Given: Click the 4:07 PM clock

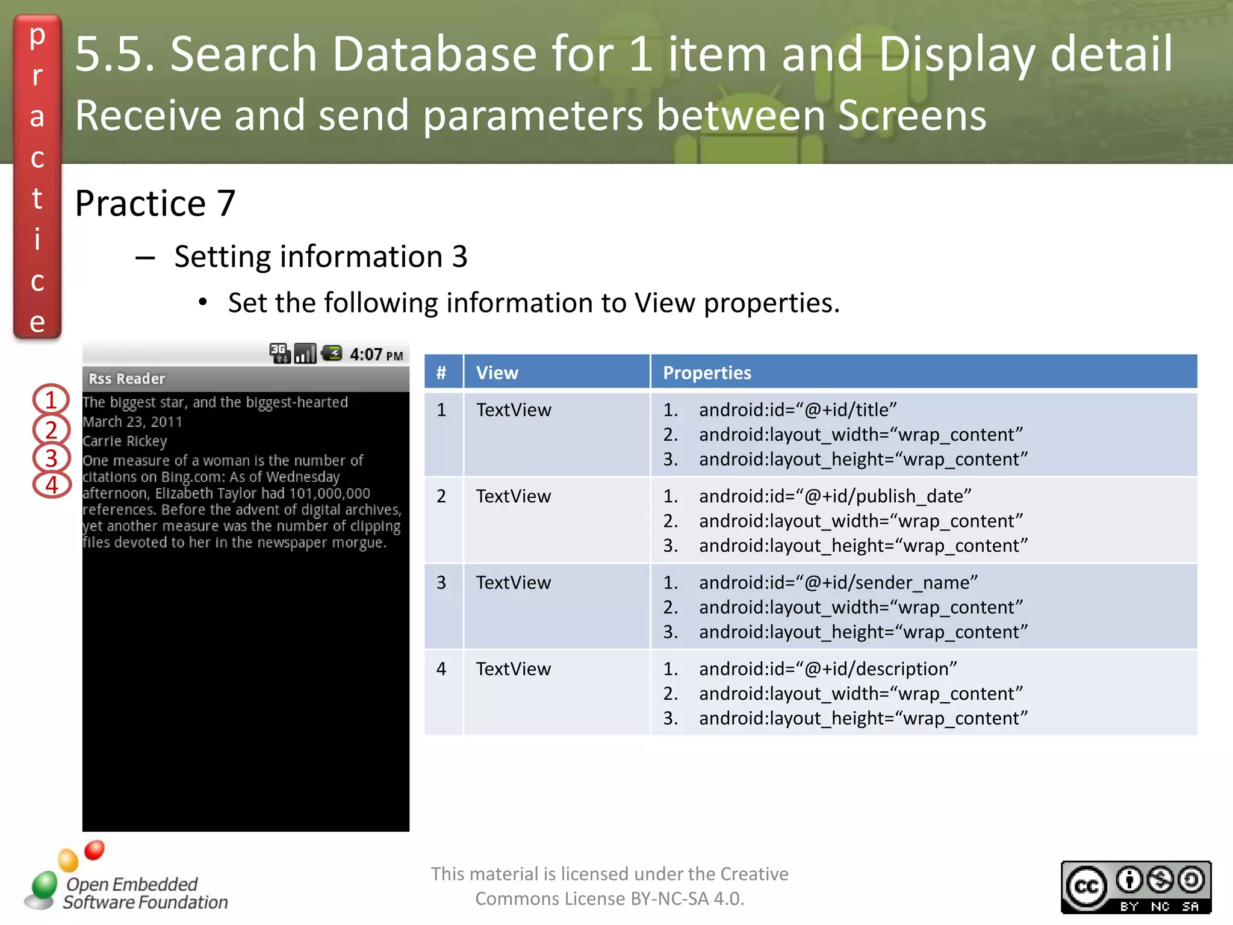Looking at the screenshot, I should click(x=376, y=354).
